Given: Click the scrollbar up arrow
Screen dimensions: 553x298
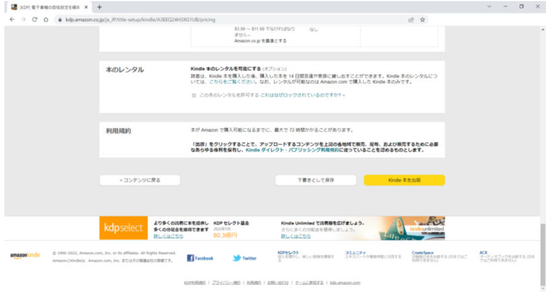Looking at the screenshot, I should point(543,30).
